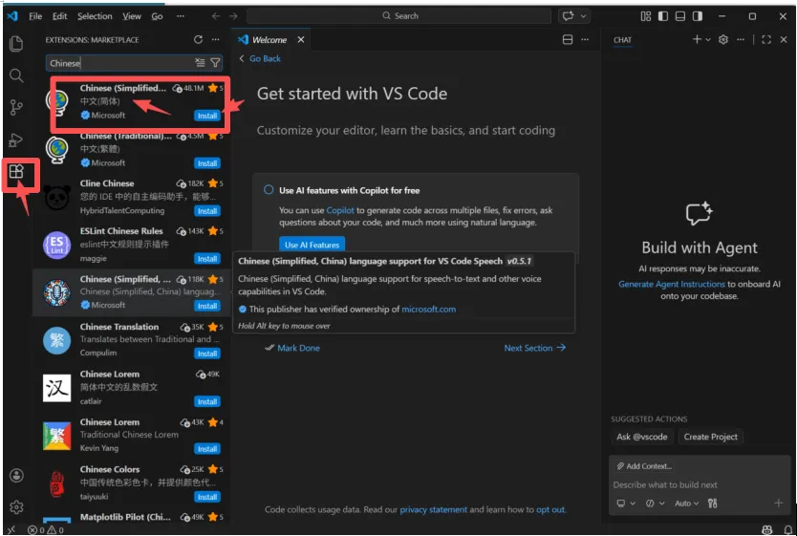Click the Use AI Features button
This screenshot has height=536, width=797.
pos(312,245)
